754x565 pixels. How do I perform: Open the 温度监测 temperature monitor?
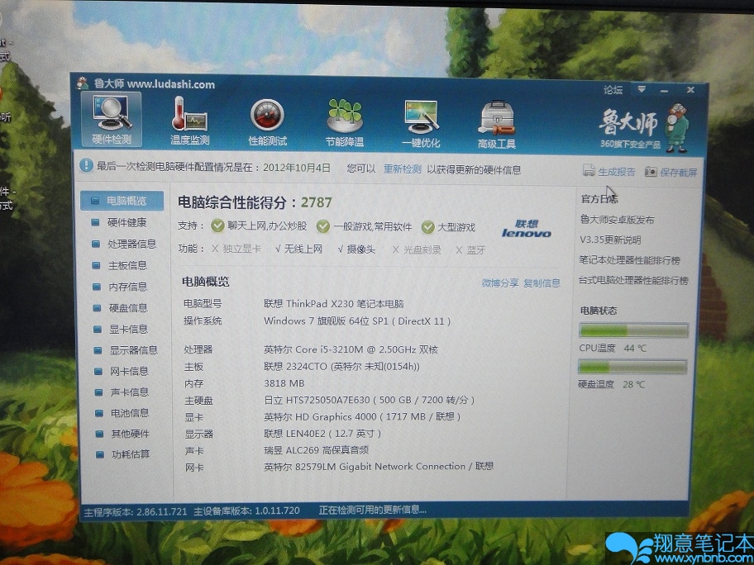[x=189, y=121]
